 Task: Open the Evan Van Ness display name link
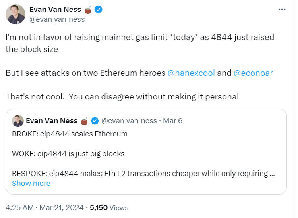point(55,10)
